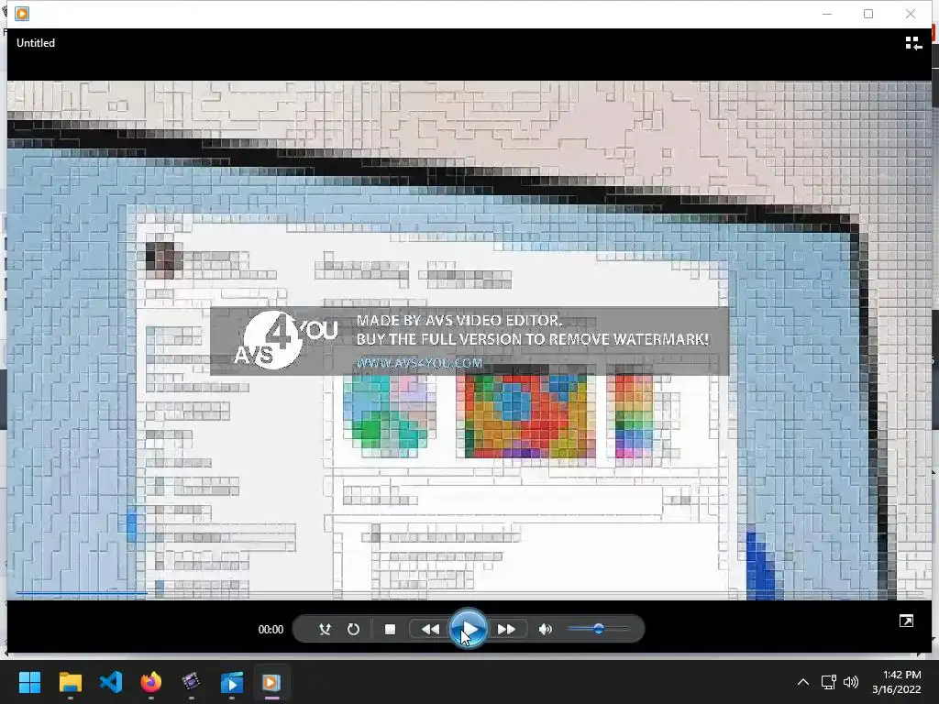Click the Previous rewind button
This screenshot has height=704, width=939.
point(430,629)
